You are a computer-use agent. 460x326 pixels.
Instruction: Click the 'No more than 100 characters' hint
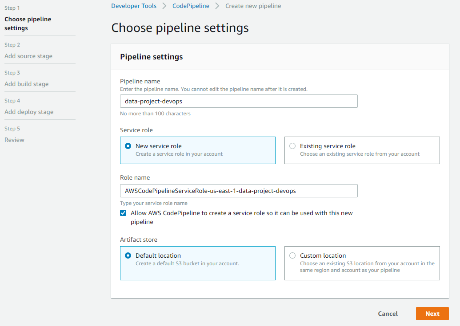pos(155,114)
